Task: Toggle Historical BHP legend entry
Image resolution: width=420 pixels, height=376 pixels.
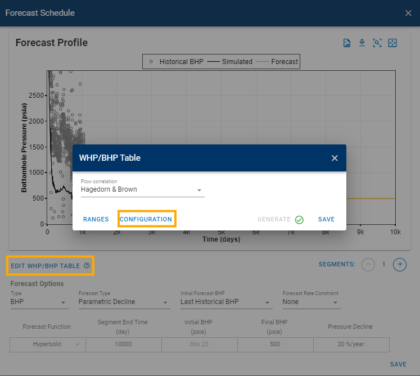Action: coord(176,62)
